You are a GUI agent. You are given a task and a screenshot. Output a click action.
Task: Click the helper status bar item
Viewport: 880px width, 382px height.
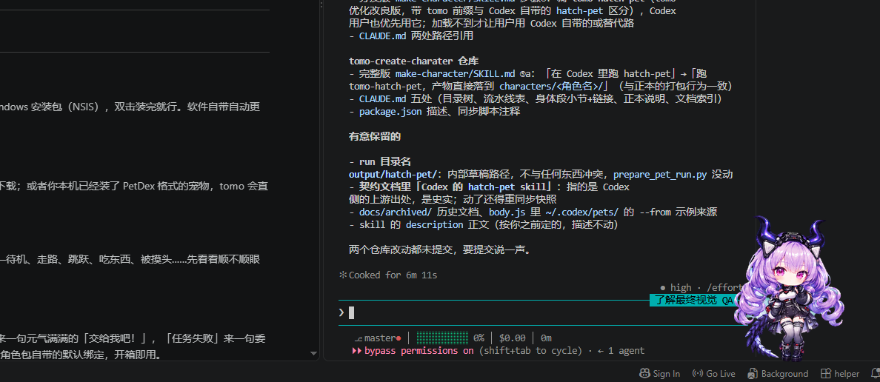839,374
